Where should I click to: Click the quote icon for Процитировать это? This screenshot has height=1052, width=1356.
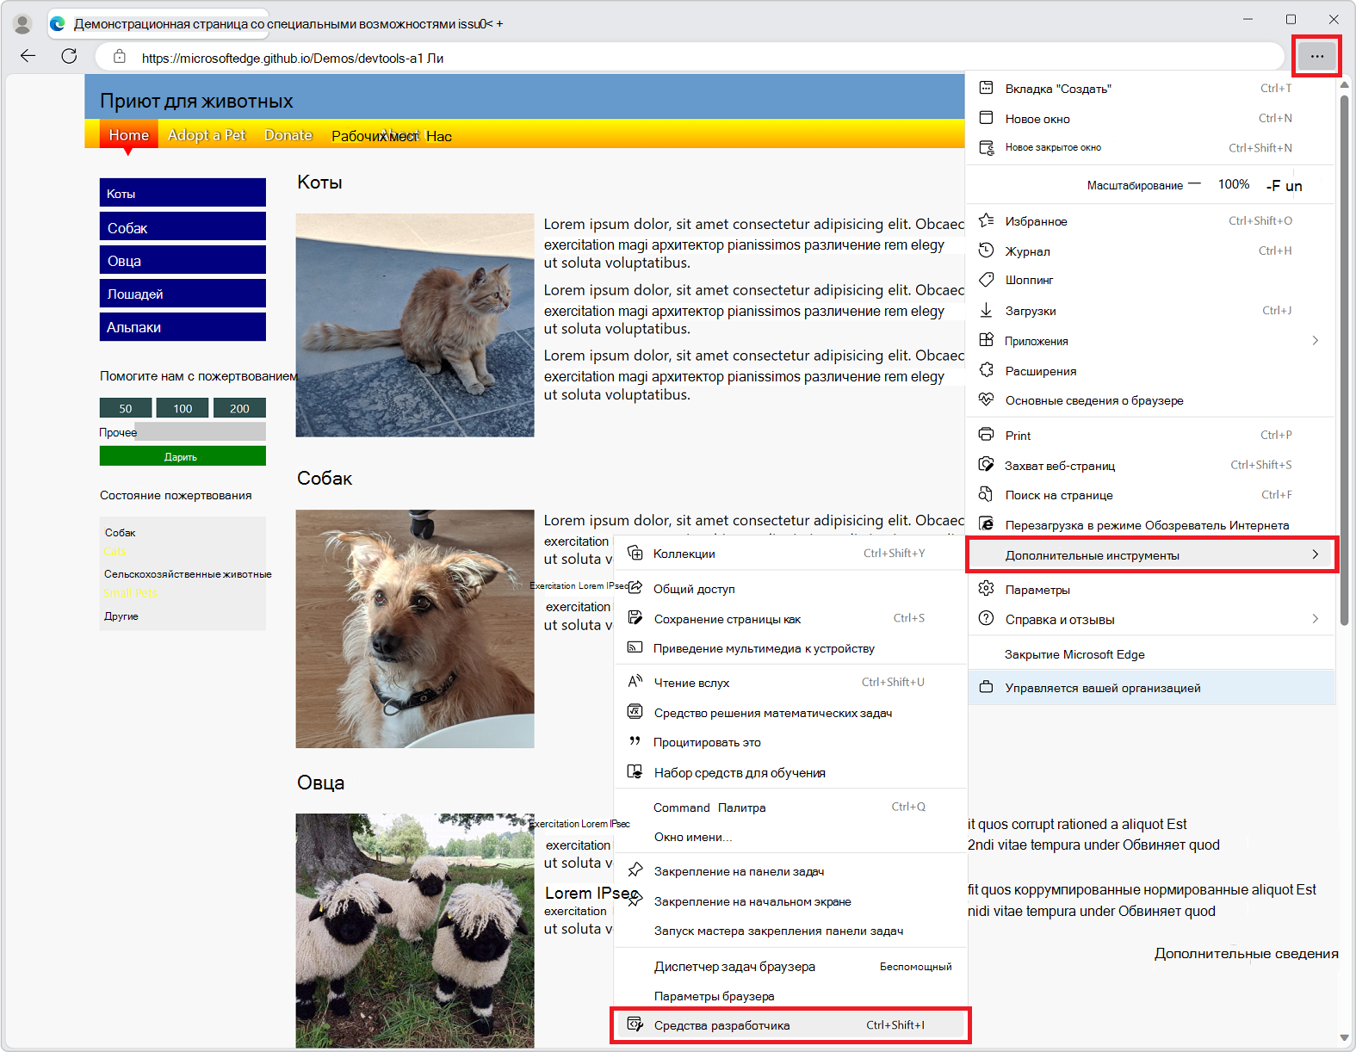635,741
